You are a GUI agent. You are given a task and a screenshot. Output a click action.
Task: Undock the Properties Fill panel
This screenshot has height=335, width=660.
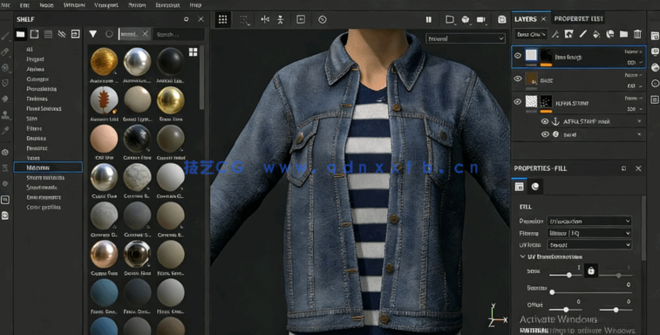(623, 168)
